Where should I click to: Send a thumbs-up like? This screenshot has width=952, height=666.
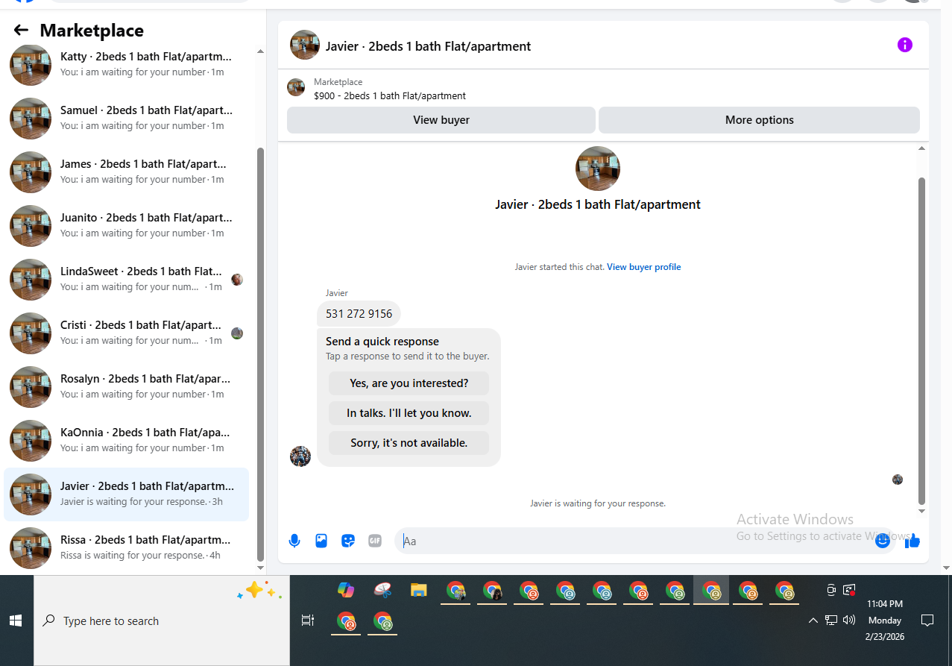[x=912, y=541]
